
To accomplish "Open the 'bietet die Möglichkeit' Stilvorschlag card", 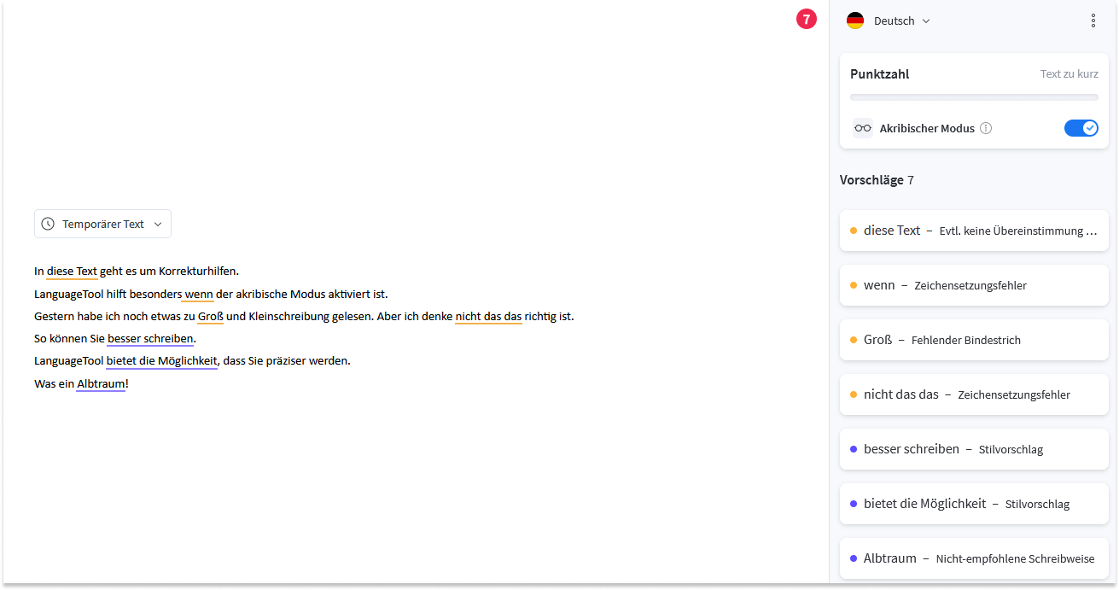I will click(x=974, y=504).
